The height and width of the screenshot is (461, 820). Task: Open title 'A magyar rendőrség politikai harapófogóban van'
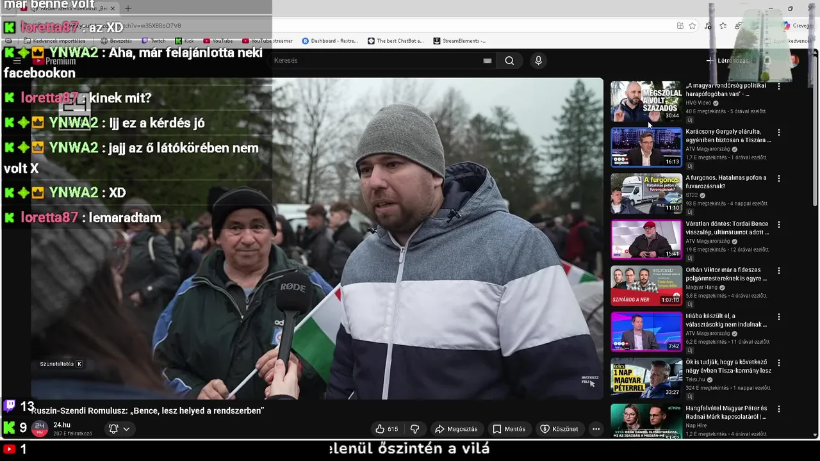(x=726, y=90)
